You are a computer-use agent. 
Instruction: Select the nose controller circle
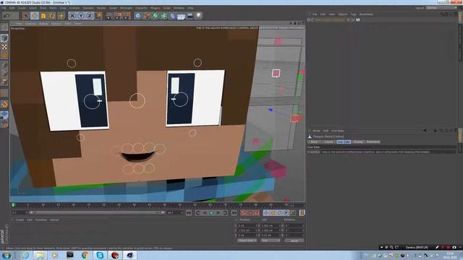[x=137, y=100]
